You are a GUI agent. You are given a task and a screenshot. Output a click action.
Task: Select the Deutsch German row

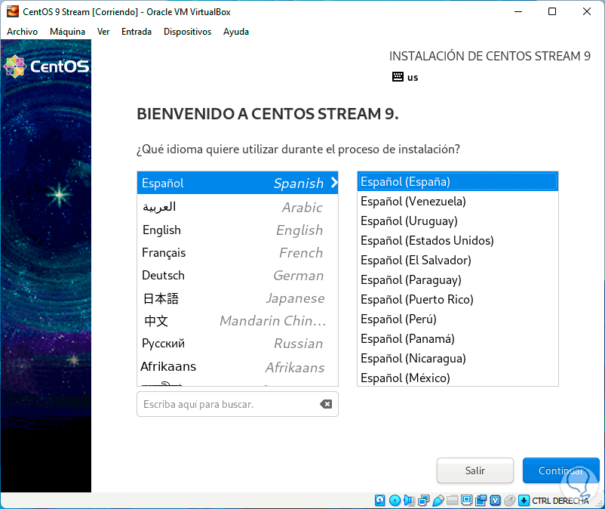coord(238,276)
